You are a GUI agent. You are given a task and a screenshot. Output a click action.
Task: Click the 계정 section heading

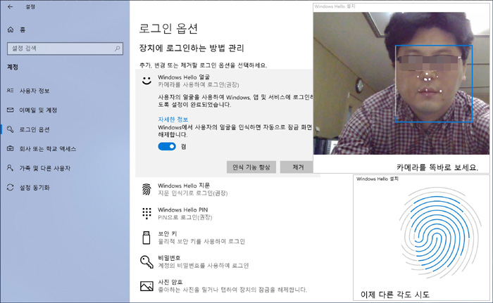pyautogui.click(x=13, y=67)
